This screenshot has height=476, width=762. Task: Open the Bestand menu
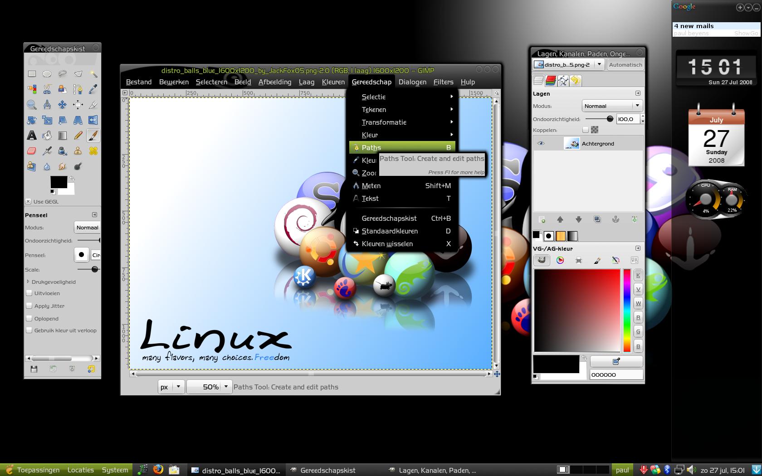pos(139,82)
